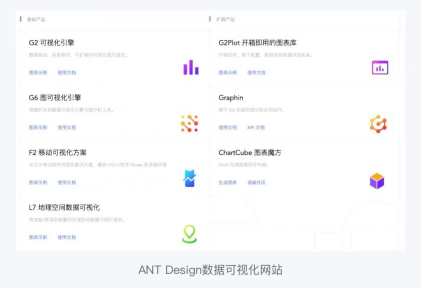This screenshot has width=421, height=288.
Task: Click the gray description under L7 地理空间数据可视化
Action: 77,219
